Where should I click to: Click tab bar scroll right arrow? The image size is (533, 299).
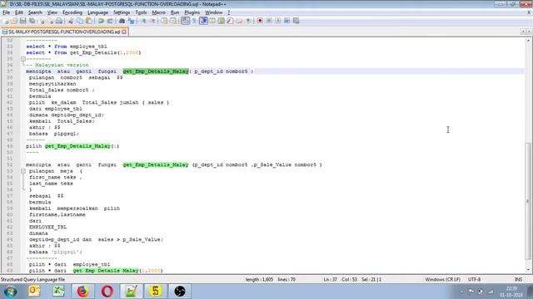coord(529,32)
